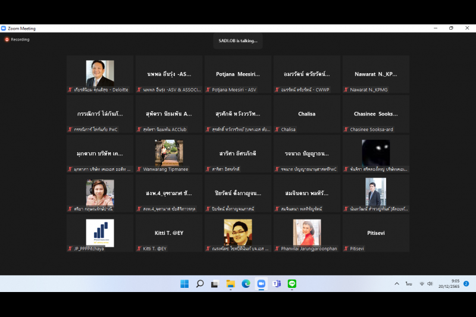The height and width of the screenshot is (317, 476).
Task: Select Phanvilai Jarungjaroonphan's tile
Action: (x=307, y=233)
